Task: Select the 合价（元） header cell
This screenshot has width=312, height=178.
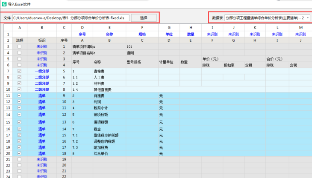Action: (289, 59)
